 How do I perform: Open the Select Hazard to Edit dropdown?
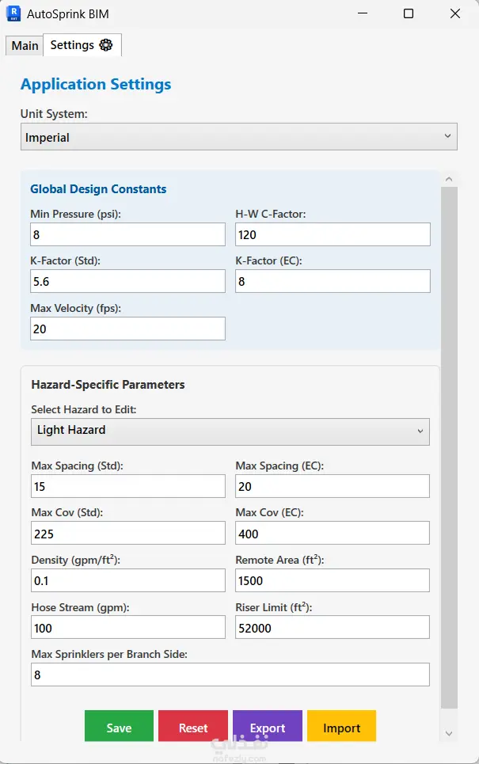point(230,431)
